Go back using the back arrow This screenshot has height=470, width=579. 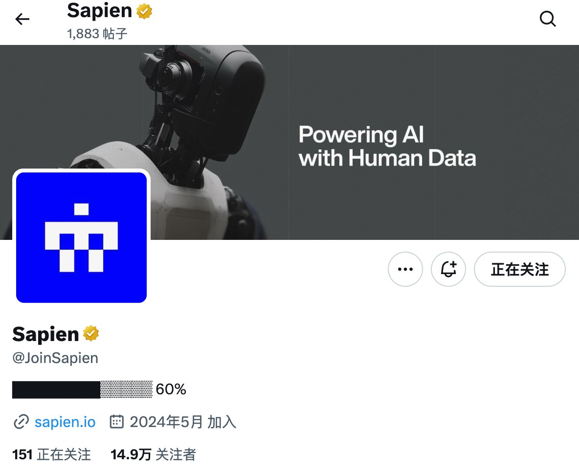[22, 19]
